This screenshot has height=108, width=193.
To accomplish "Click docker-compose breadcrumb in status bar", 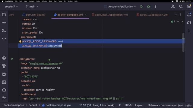I will tap(14, 105).
